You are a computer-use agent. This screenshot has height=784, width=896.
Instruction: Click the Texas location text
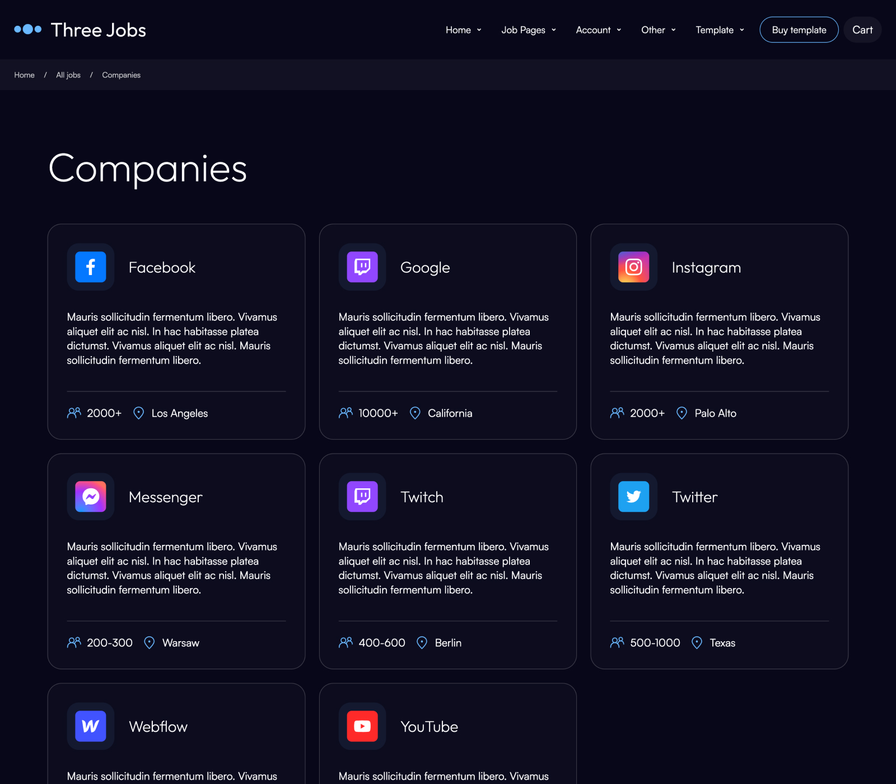(722, 643)
